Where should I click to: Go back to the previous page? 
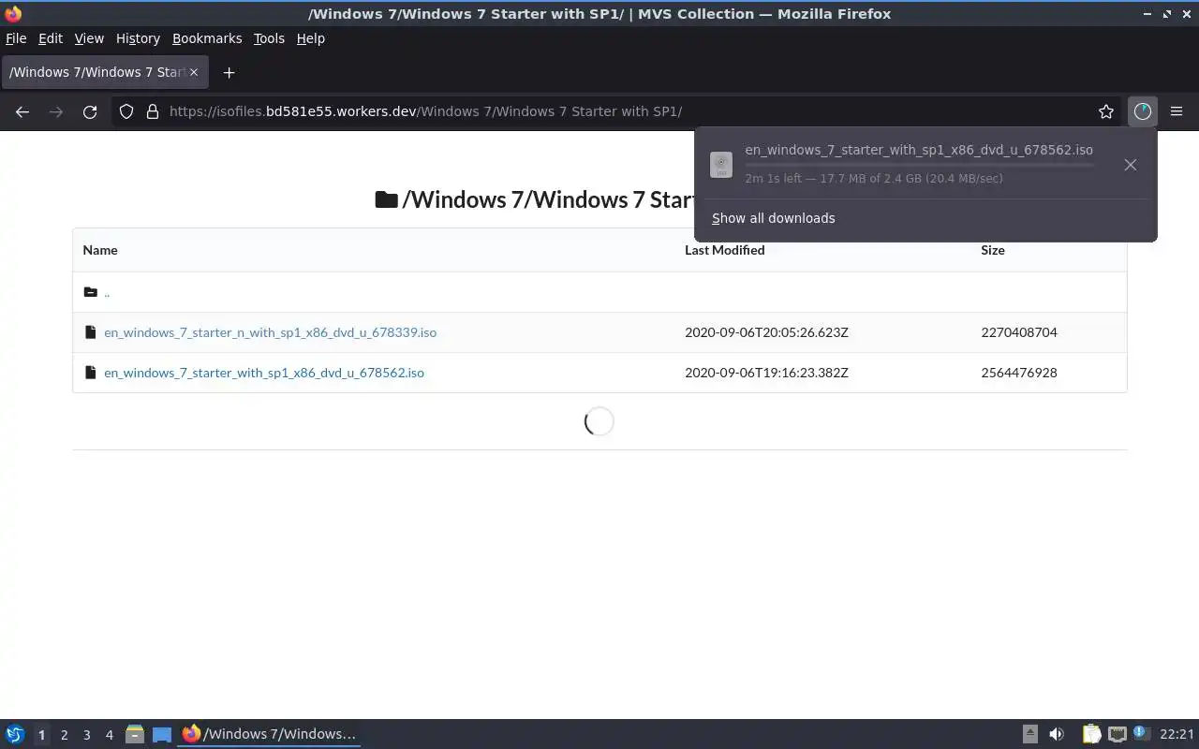click(x=22, y=111)
